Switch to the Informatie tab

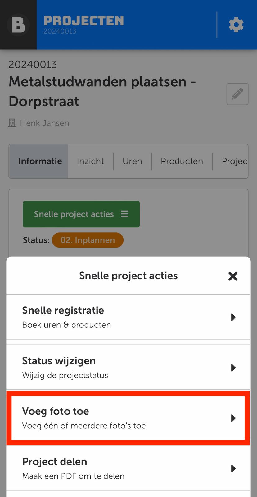40,161
